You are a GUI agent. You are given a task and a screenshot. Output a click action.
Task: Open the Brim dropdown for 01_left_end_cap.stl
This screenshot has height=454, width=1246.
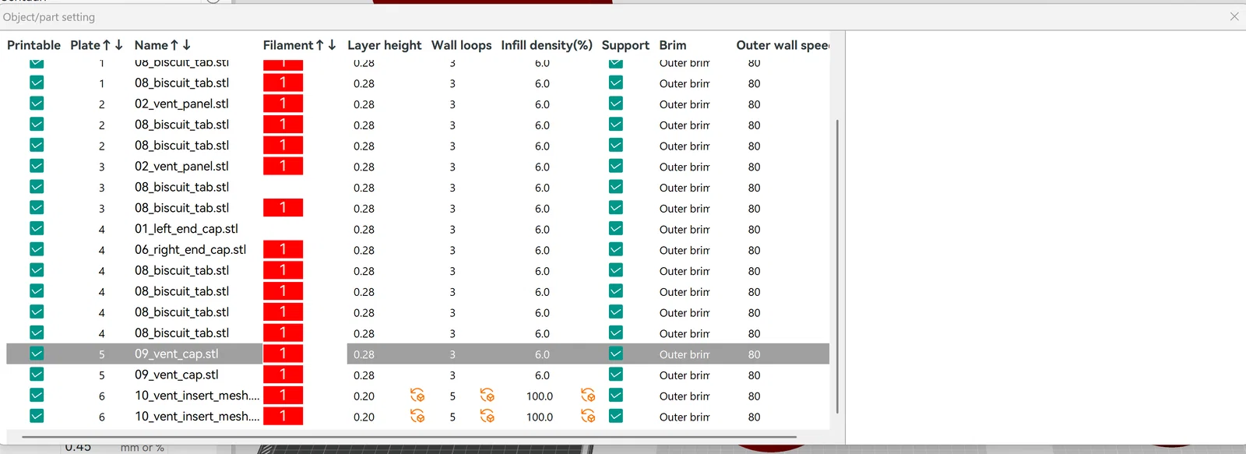685,229
